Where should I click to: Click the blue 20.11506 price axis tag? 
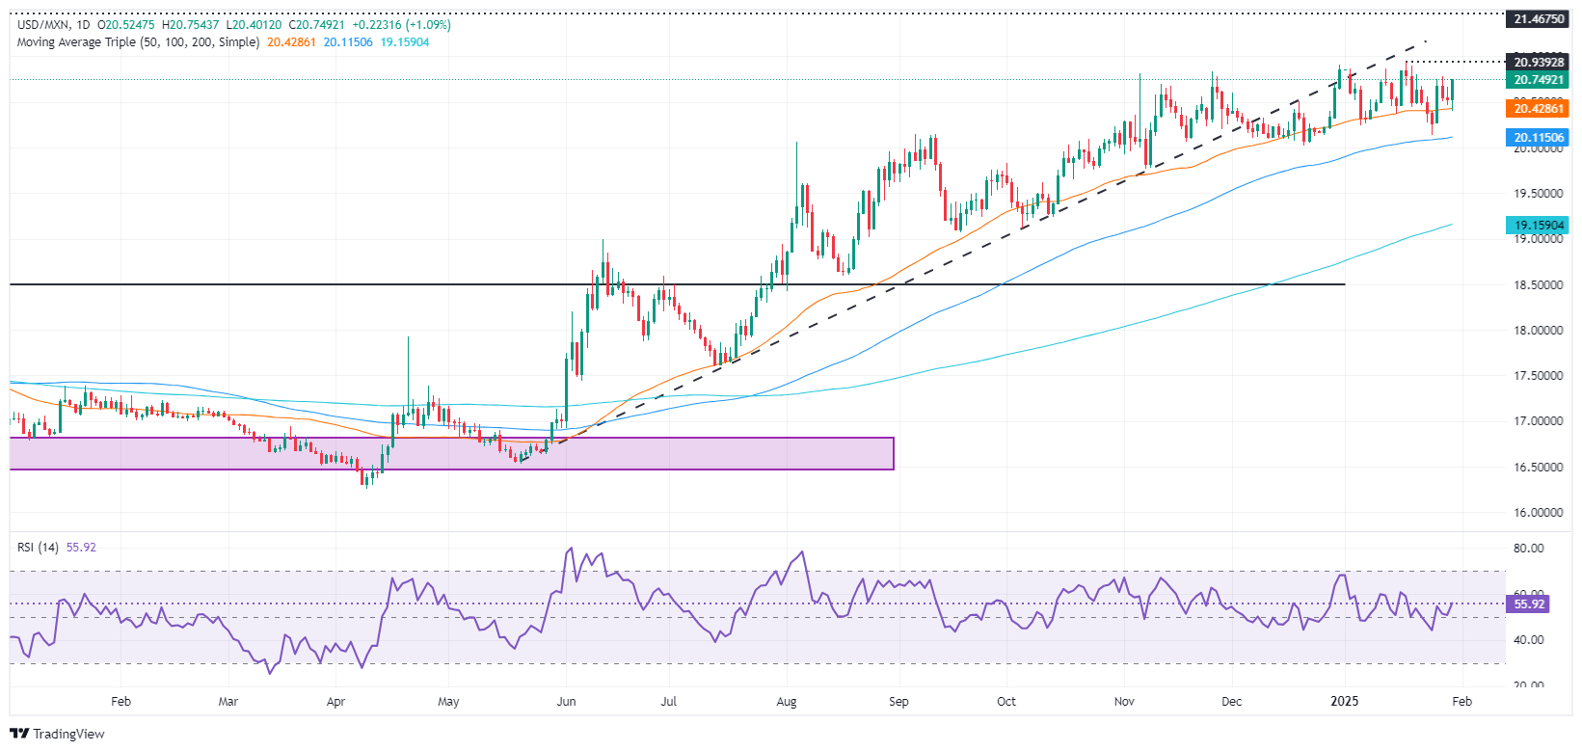1538,138
